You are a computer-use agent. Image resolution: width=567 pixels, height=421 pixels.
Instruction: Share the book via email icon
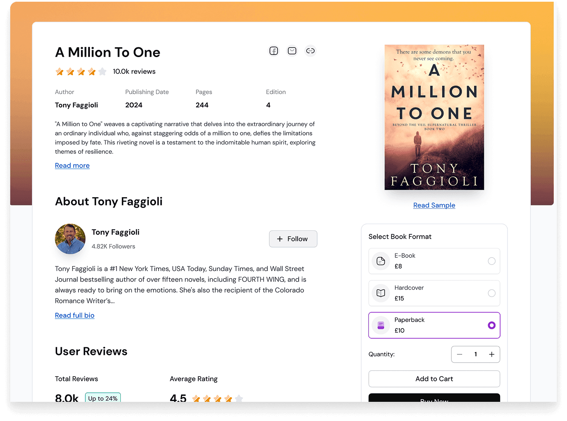[292, 51]
